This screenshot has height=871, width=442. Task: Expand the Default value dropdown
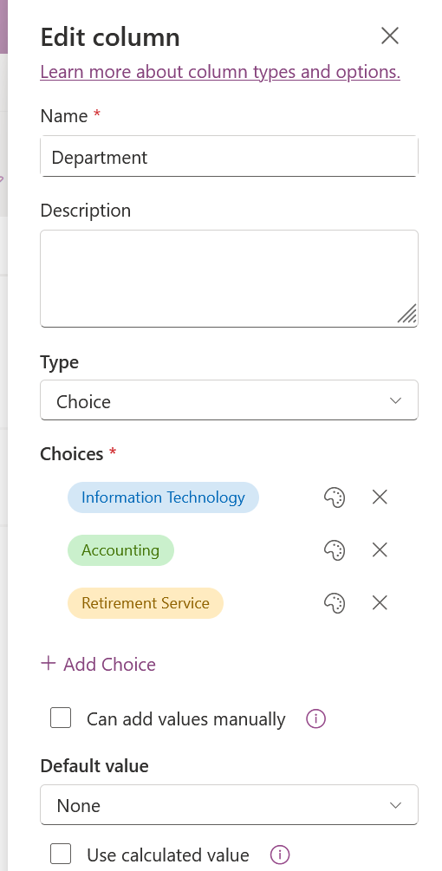[229, 804]
